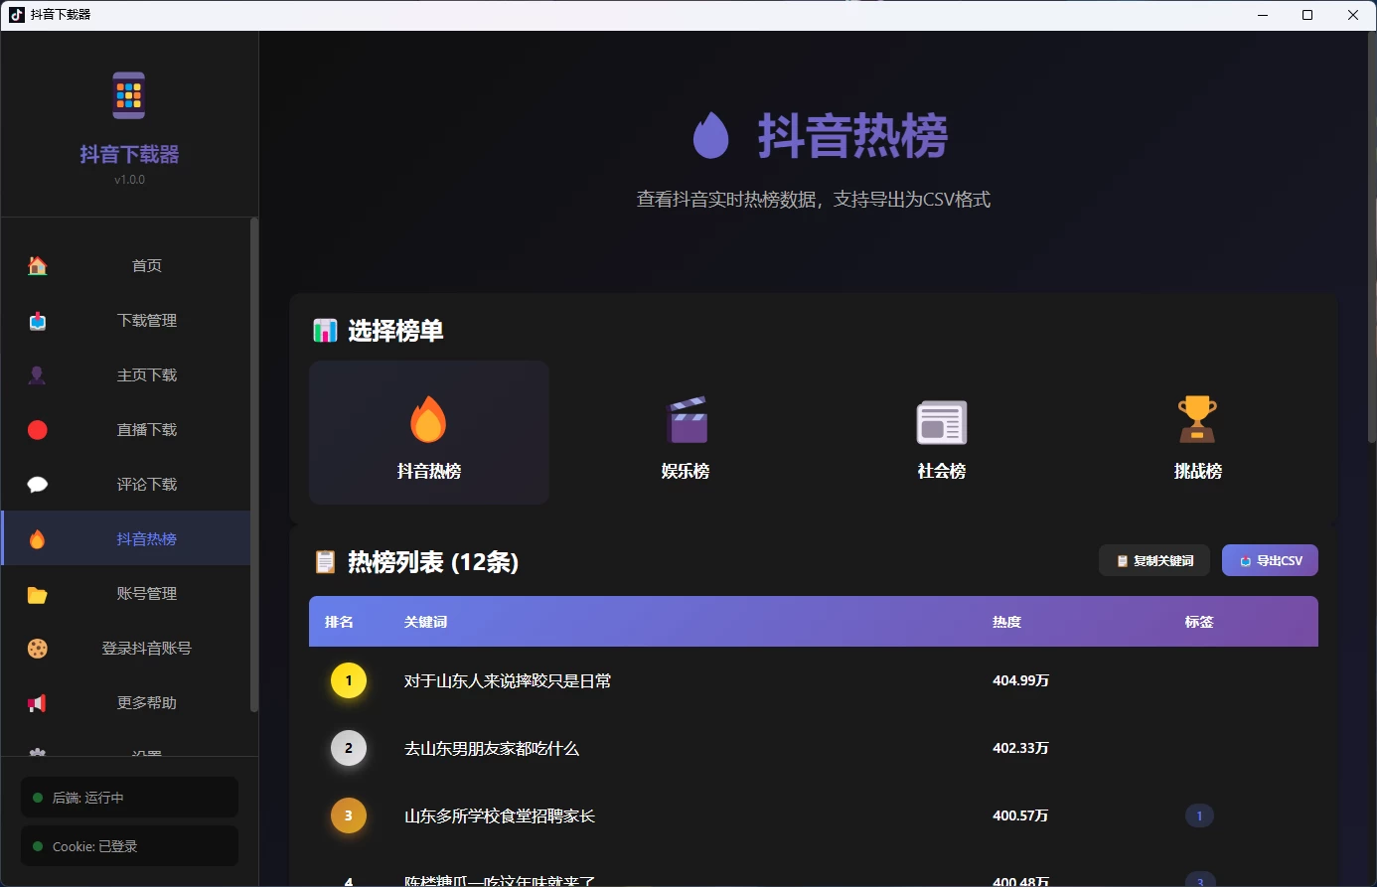Click the 导出CSV button
Screen dimensions: 1377x887
click(1270, 559)
